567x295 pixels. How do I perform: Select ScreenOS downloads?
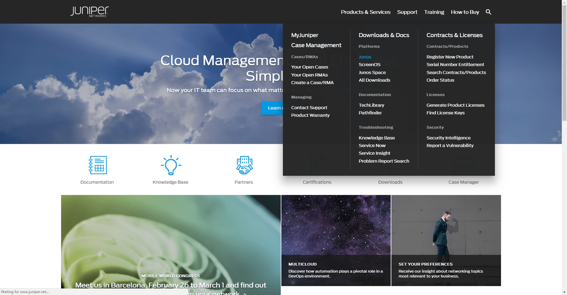[369, 65]
